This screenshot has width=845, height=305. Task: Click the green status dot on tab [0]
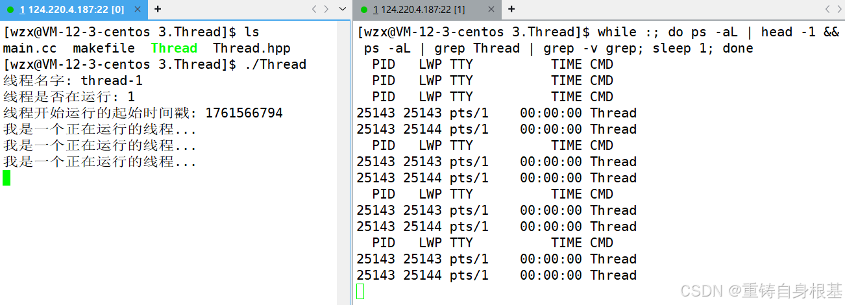click(10, 10)
